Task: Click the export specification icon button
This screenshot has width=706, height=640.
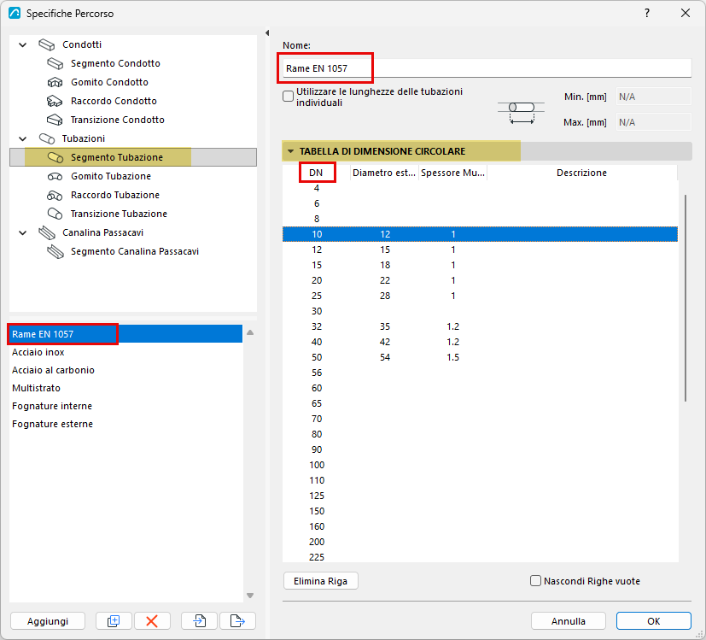Action: coord(237,620)
